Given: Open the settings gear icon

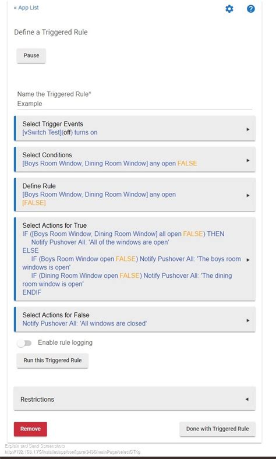Looking at the screenshot, I should (229, 9).
